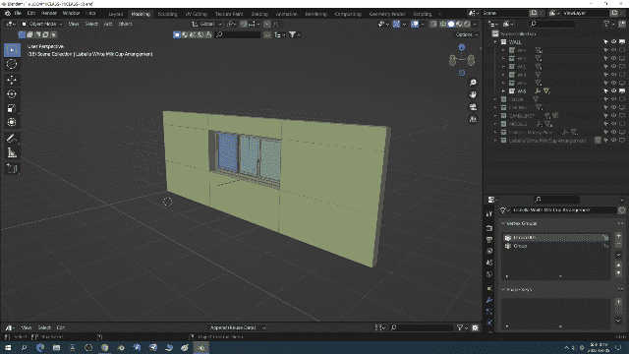
Task: Open the Object Mode dropdown
Action: [42, 24]
